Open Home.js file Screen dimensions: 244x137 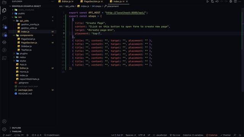click(x=24, y=72)
